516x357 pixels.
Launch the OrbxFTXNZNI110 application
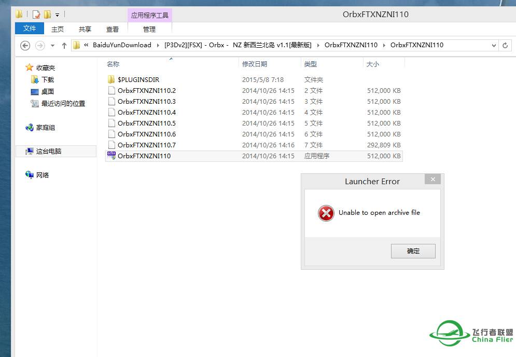point(145,156)
